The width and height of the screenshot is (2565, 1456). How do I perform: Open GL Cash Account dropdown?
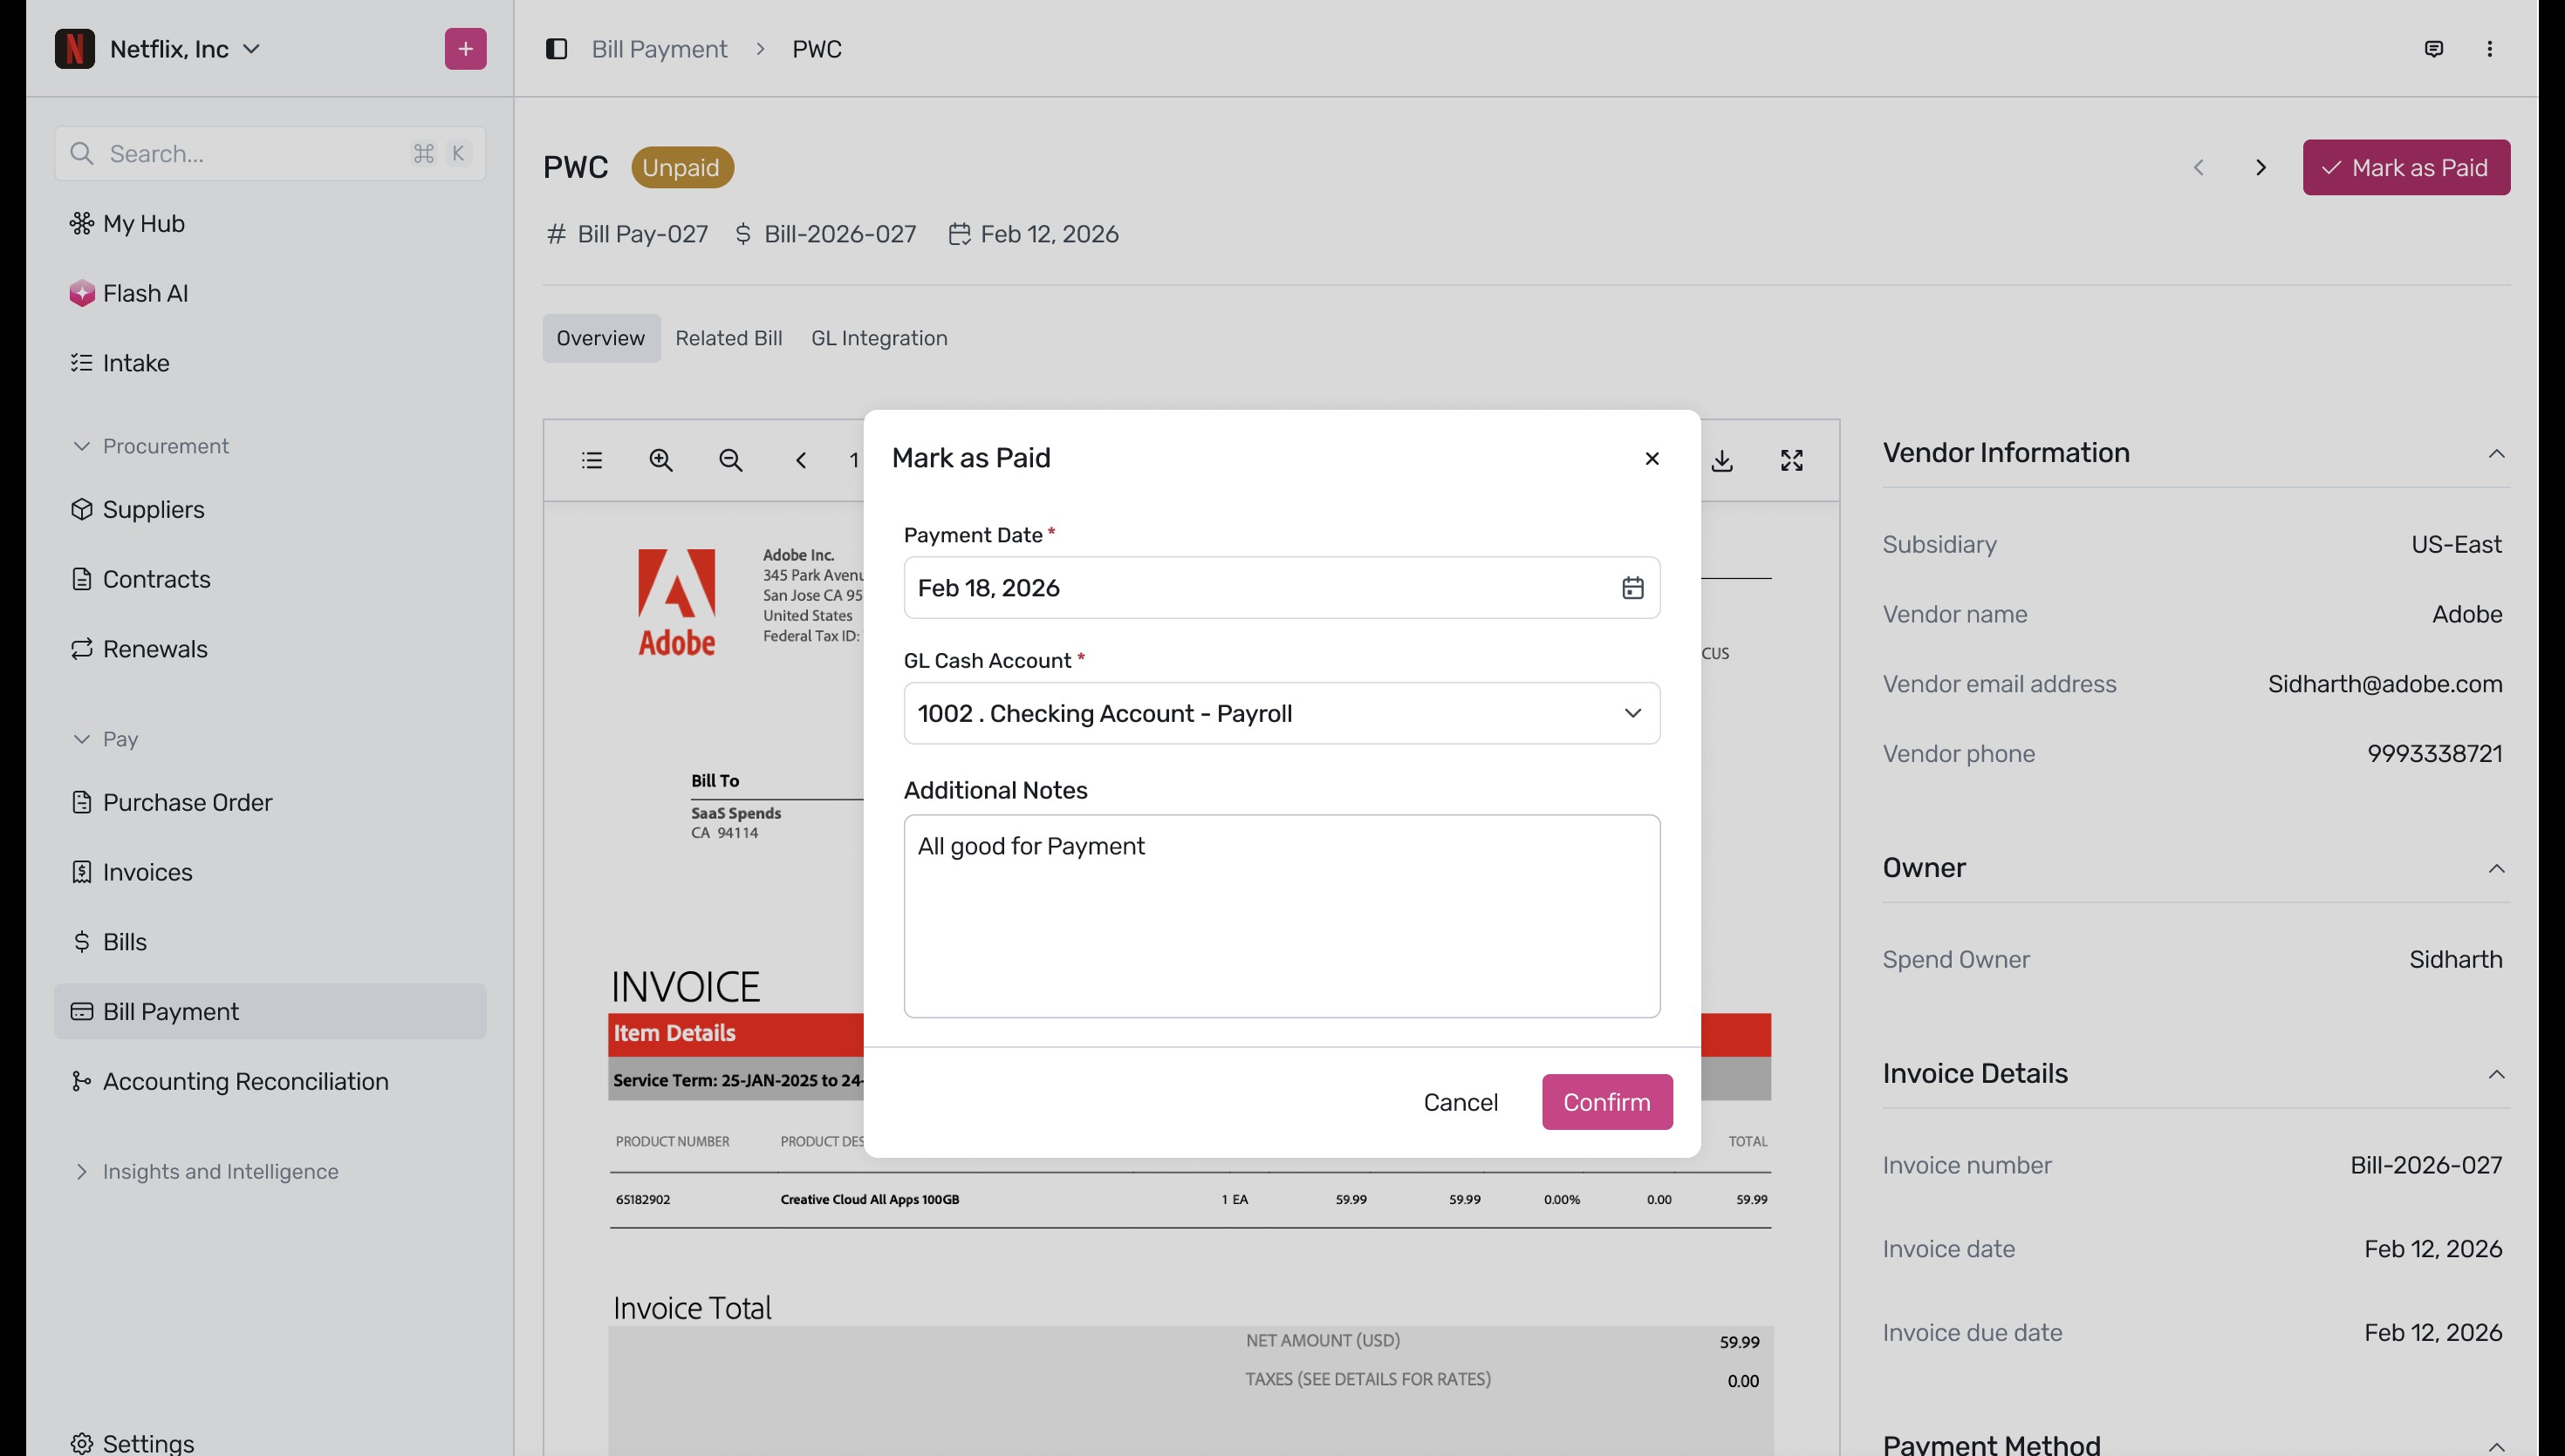point(1282,713)
